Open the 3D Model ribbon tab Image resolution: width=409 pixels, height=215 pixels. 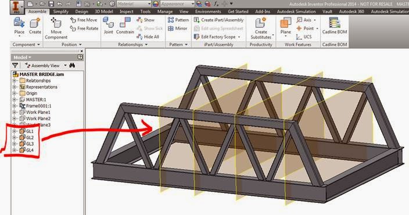click(x=104, y=12)
